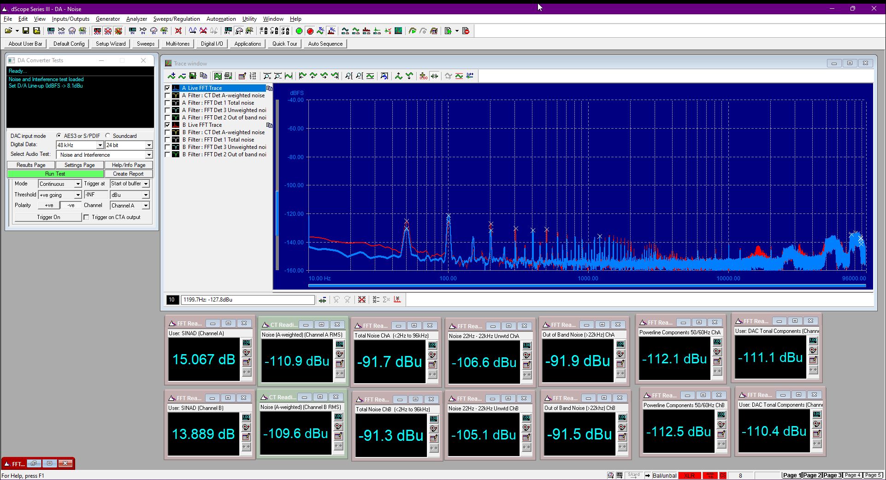Open the 48 kHz sample rate dropdown
Screen dimensions: 886x480
pos(100,145)
